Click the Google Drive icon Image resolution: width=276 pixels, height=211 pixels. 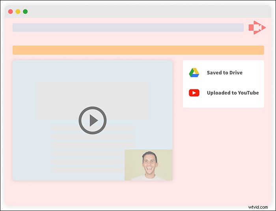pos(194,72)
